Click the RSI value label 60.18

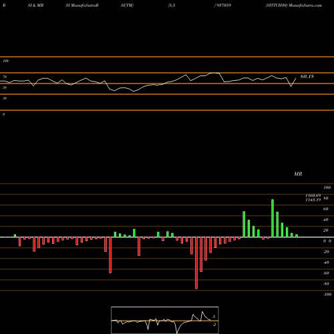click(x=307, y=77)
